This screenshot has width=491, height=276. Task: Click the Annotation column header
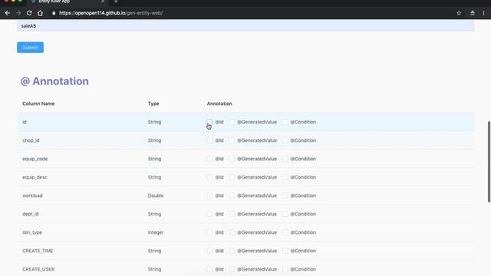219,103
